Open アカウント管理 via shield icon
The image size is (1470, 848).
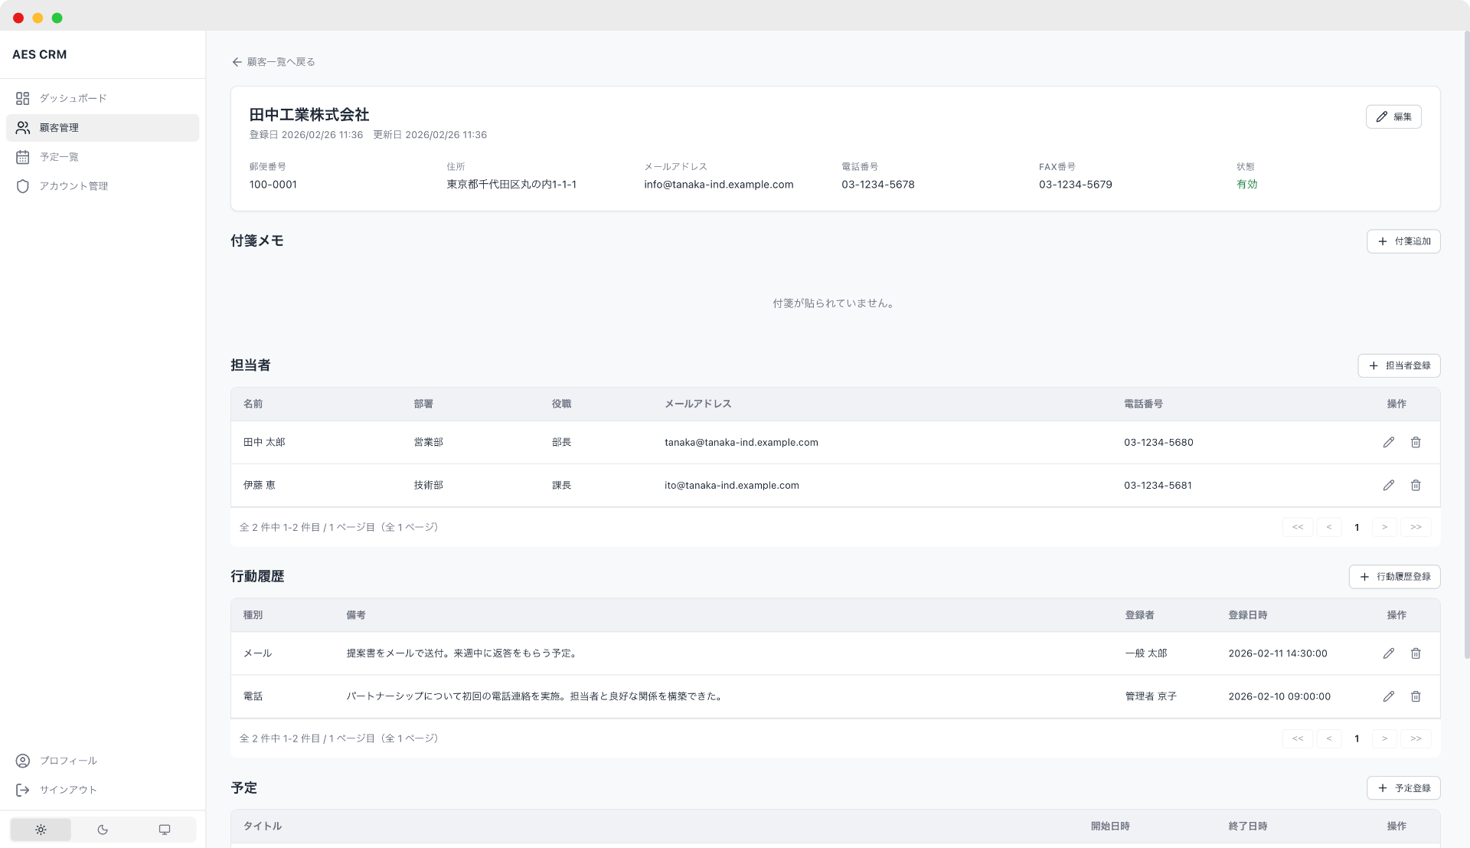tap(22, 185)
